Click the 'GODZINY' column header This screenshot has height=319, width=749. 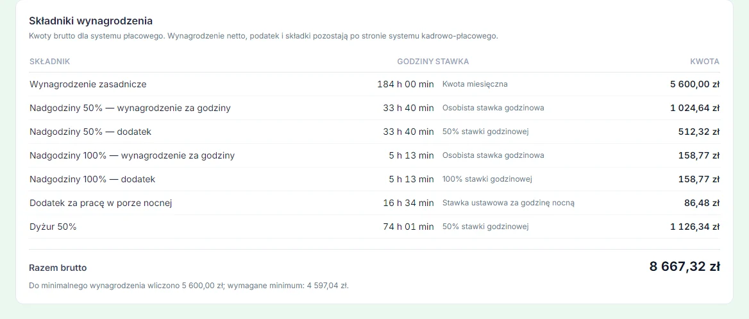[x=415, y=62]
